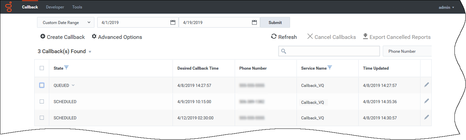Toggle the select-all checkbox in header
The image size is (466, 140).
click(42, 68)
